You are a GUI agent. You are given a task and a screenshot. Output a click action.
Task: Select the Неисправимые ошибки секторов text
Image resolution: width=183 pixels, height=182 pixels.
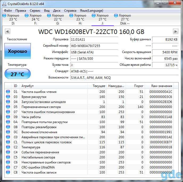tap(46, 162)
